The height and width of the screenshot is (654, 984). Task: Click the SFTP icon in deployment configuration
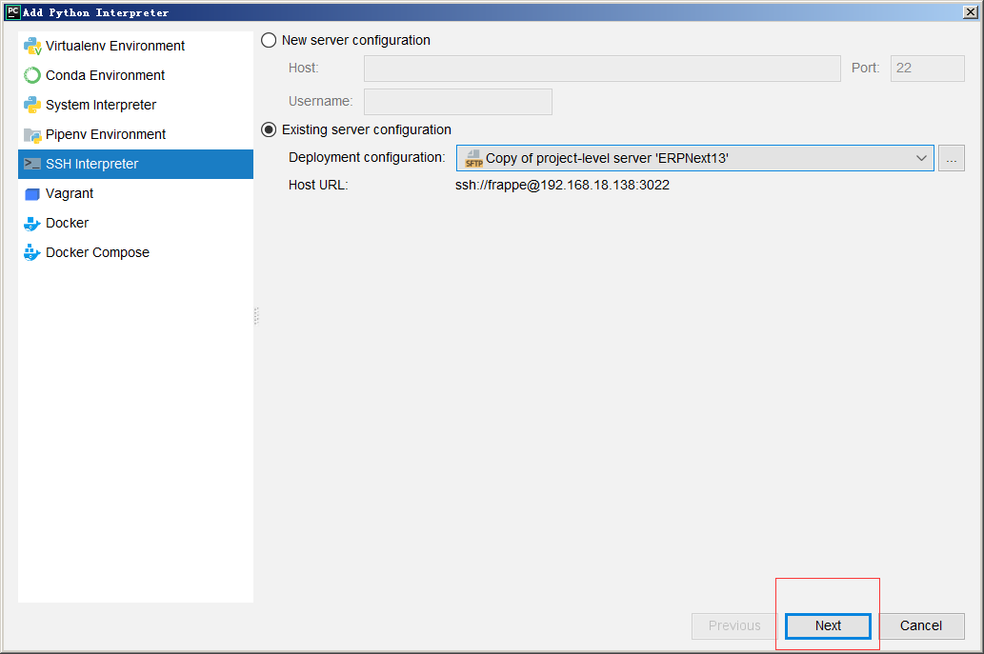point(473,159)
